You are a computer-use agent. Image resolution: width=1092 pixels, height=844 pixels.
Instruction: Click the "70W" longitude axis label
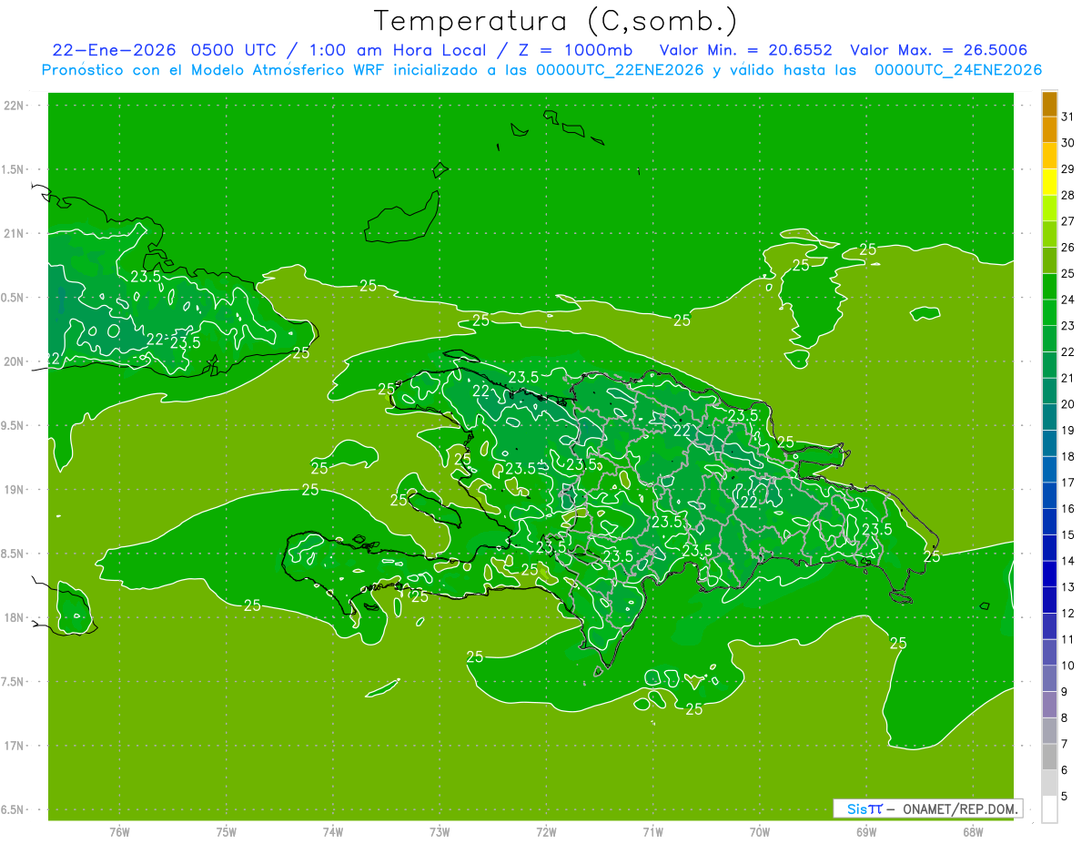point(759,831)
